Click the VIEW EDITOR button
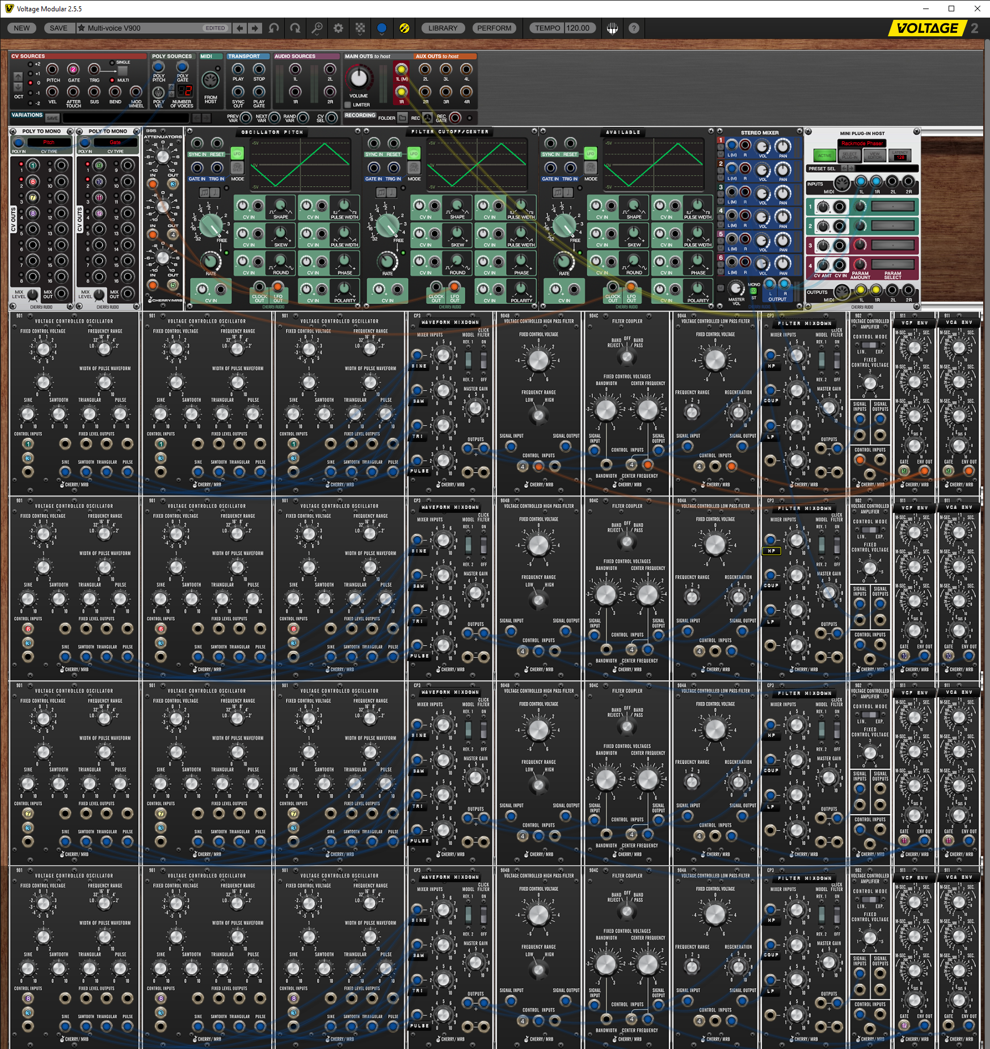The height and width of the screenshot is (1049, 990). [x=875, y=155]
